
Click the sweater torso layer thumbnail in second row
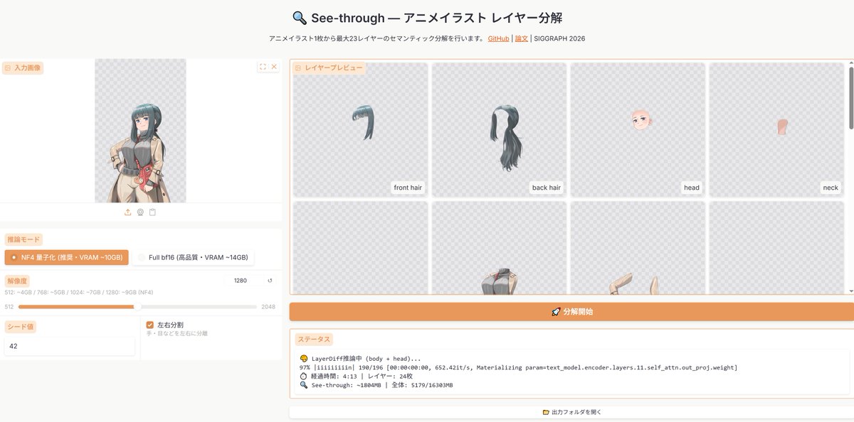pyautogui.click(x=499, y=248)
